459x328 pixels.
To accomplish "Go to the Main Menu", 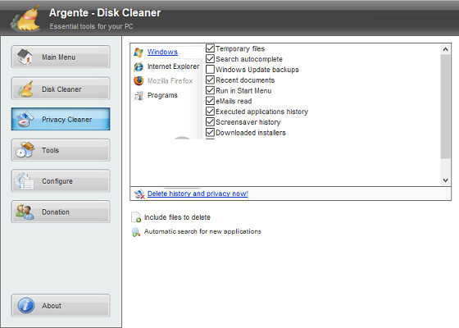I will pos(61,57).
